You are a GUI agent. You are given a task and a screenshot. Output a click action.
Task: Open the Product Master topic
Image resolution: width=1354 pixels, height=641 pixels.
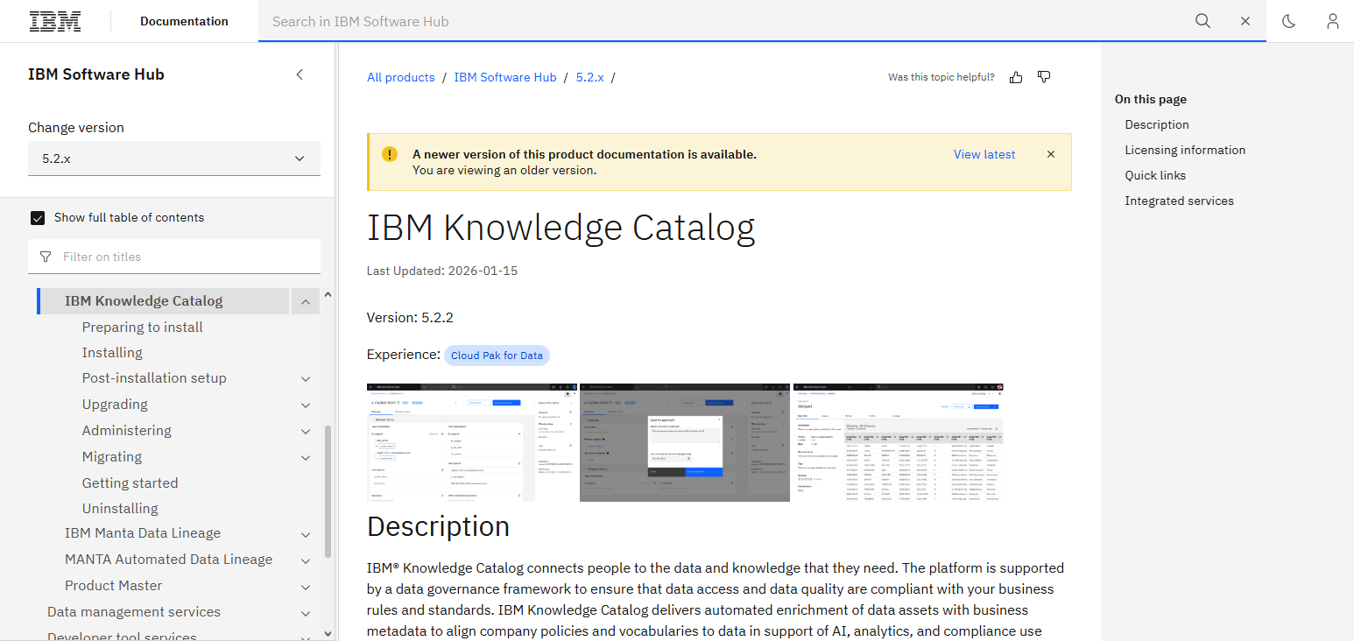114,585
